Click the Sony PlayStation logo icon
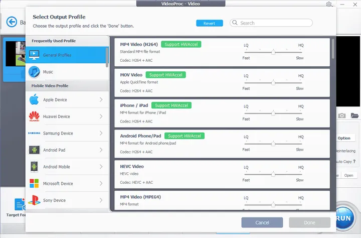The image size is (361, 238). tap(34, 200)
